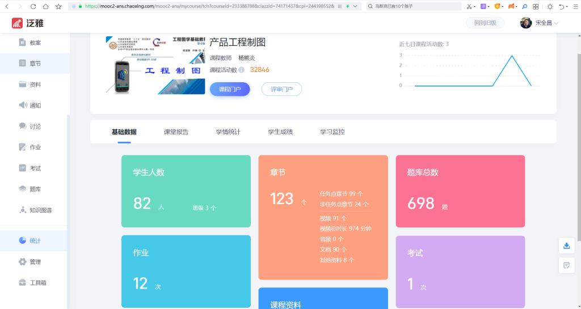Click the 课程门户 button
581x309 pixels.
click(230, 89)
